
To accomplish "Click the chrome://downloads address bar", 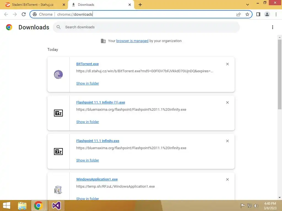I will click(141, 14).
